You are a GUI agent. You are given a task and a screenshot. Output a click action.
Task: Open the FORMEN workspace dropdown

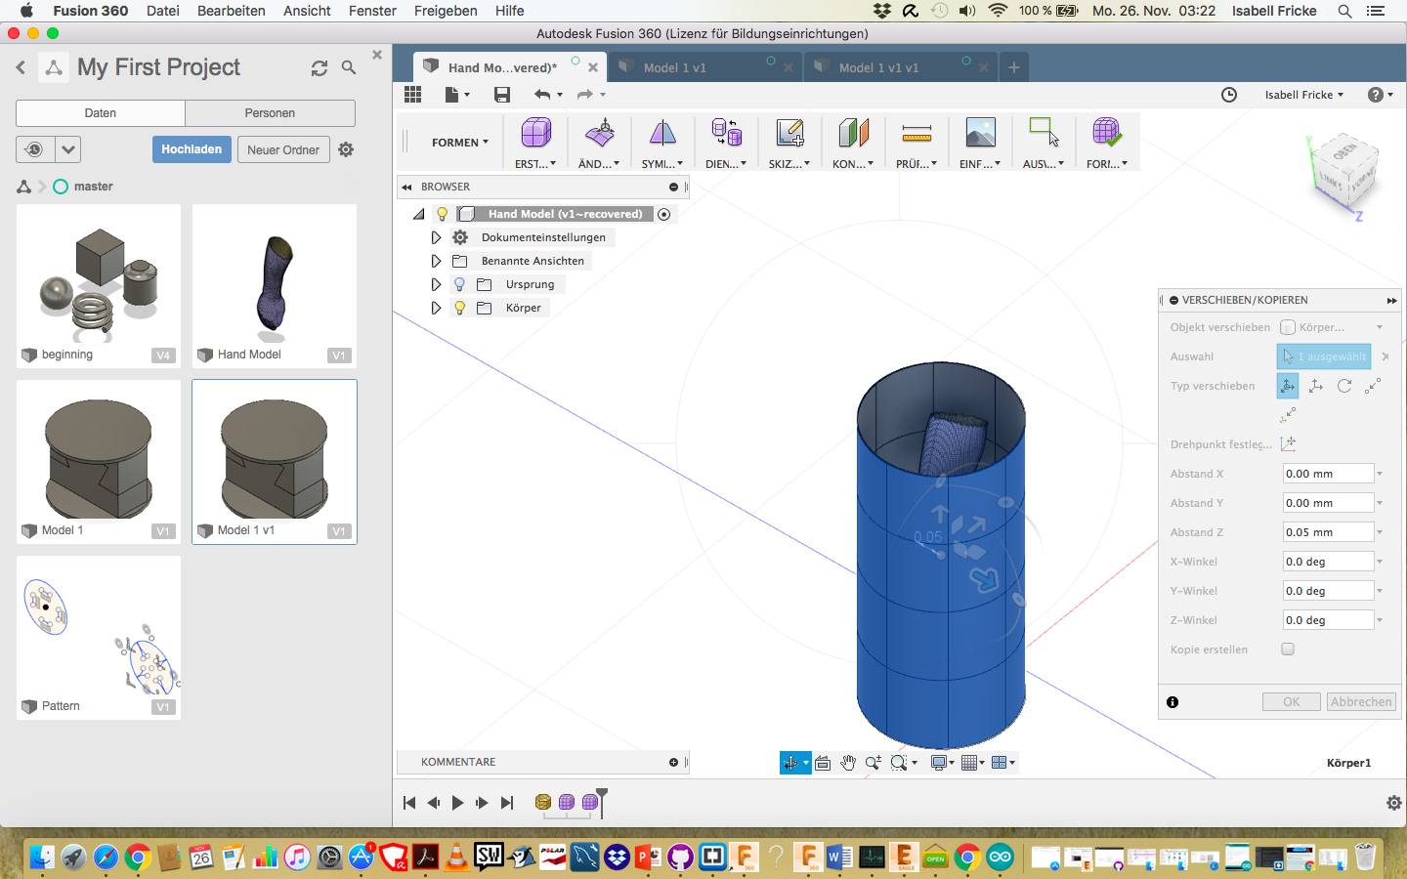tap(459, 143)
